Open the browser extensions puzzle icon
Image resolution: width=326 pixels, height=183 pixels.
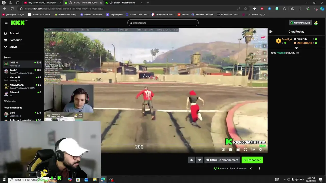(x=284, y=9)
